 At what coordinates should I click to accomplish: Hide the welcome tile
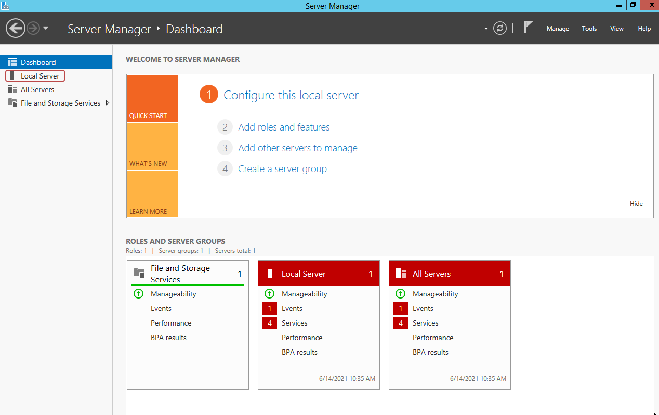(636, 203)
